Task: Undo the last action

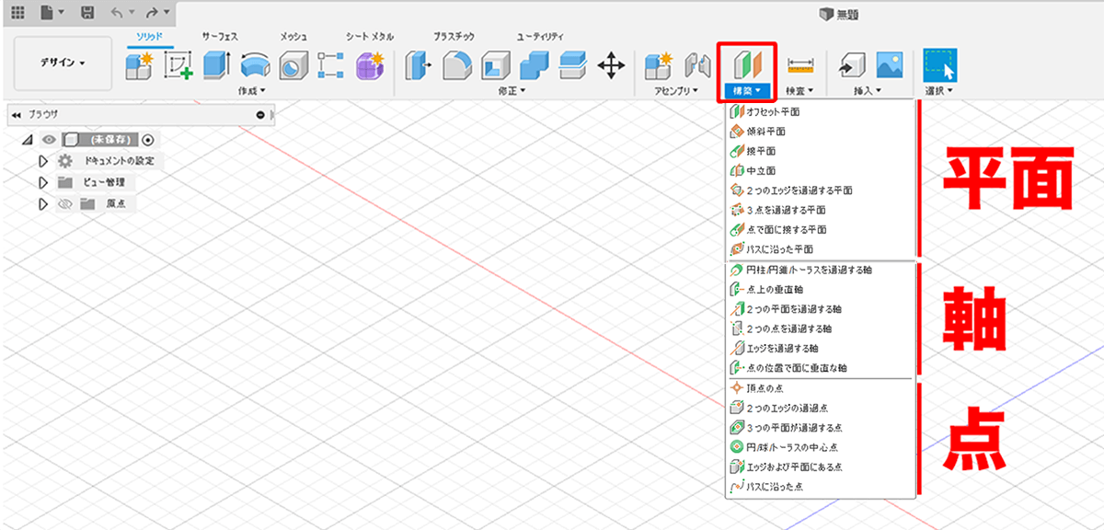Action: 117,13
